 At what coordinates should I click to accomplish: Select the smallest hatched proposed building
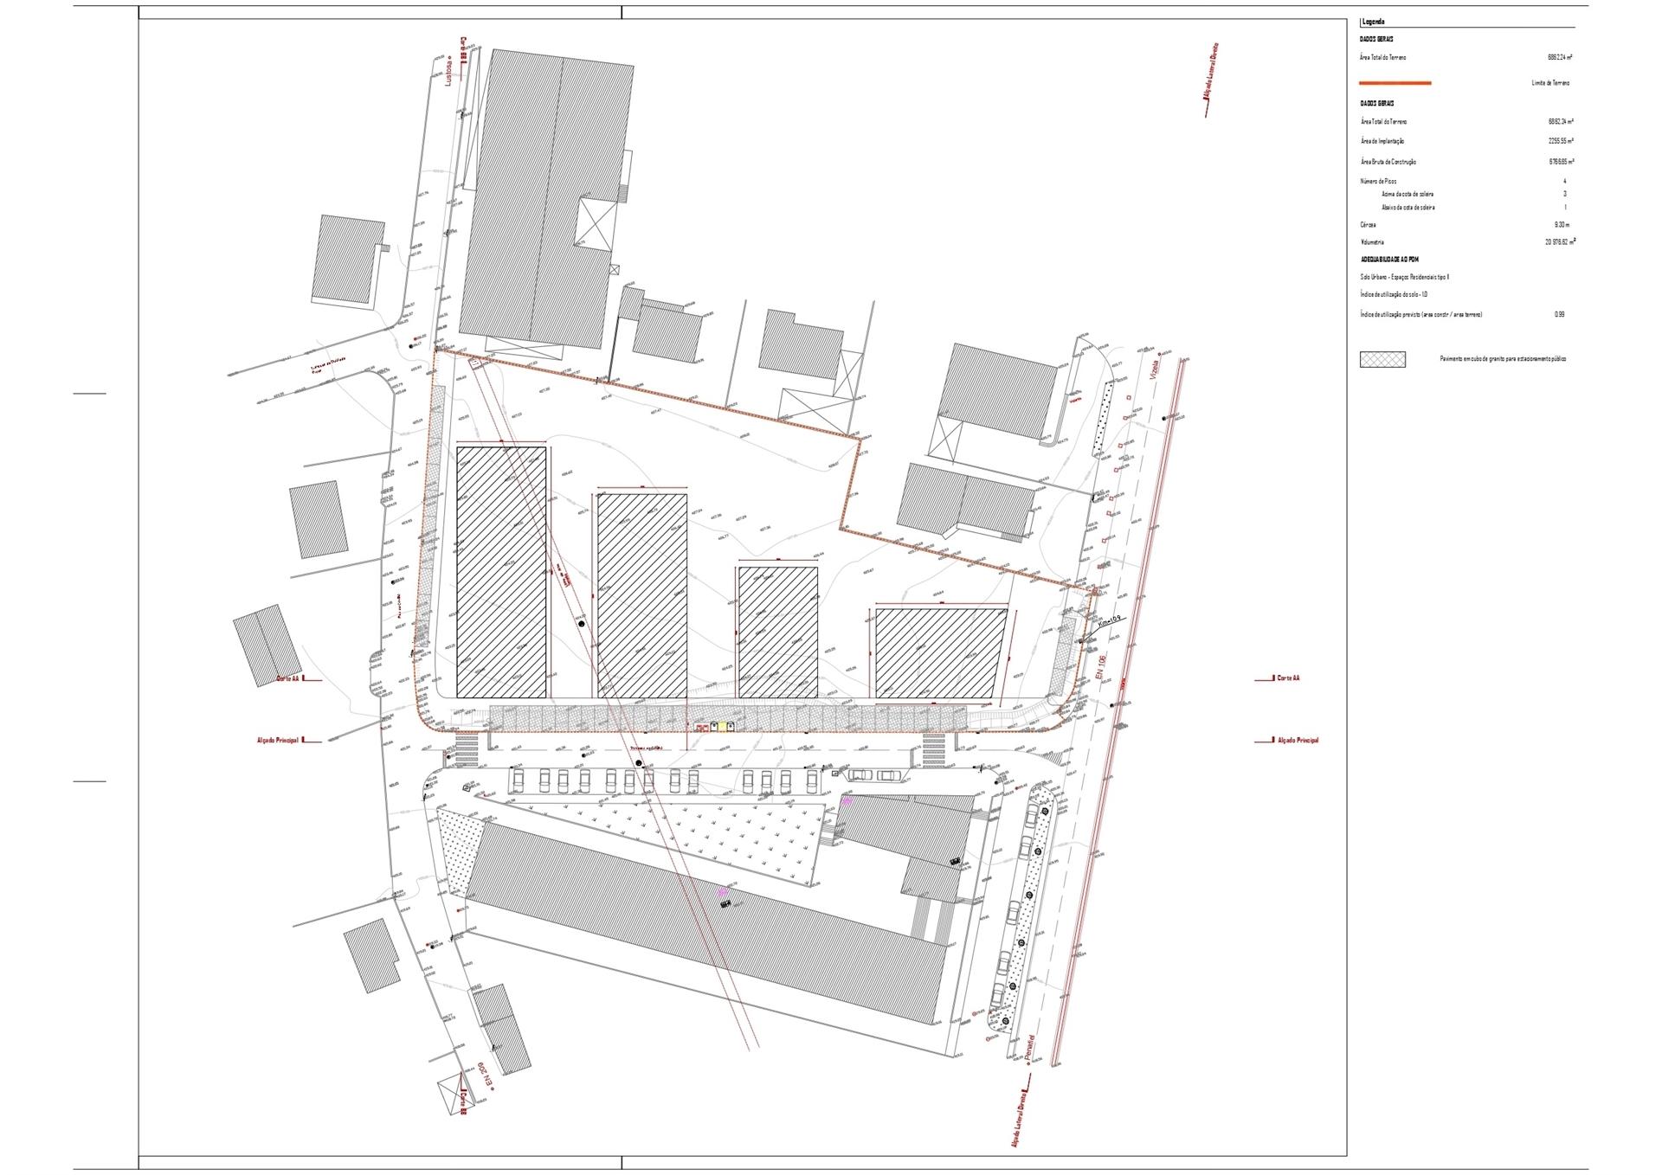778,632
